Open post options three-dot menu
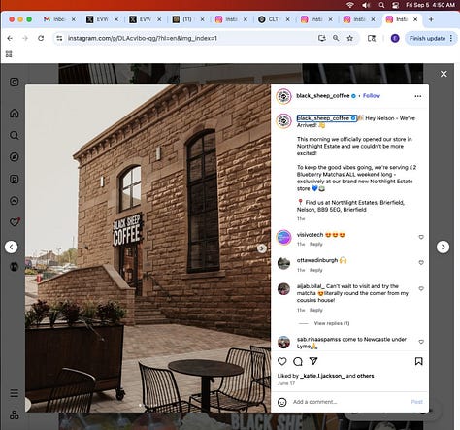 418,96
